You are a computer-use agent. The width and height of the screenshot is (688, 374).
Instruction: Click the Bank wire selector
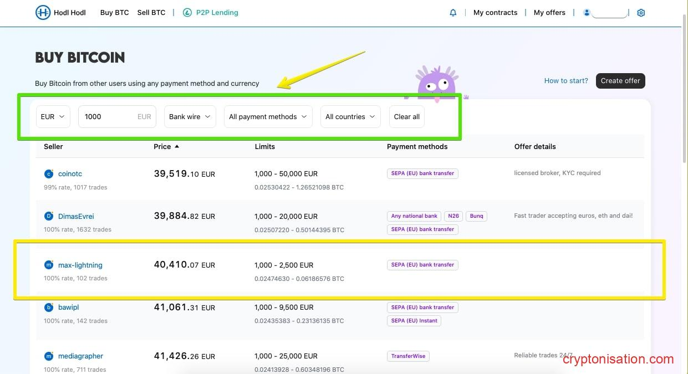coord(190,116)
